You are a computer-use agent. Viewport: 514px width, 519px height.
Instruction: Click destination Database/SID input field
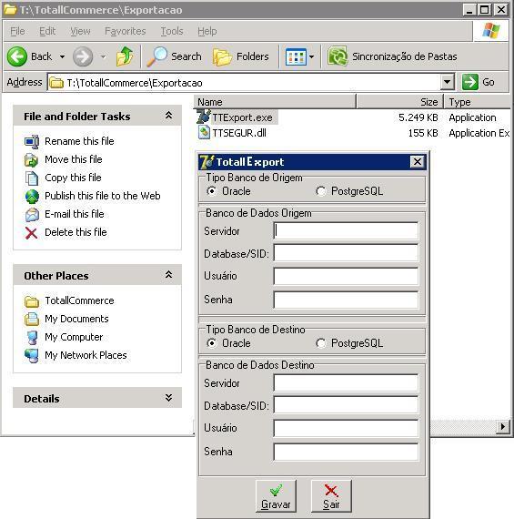346,405
